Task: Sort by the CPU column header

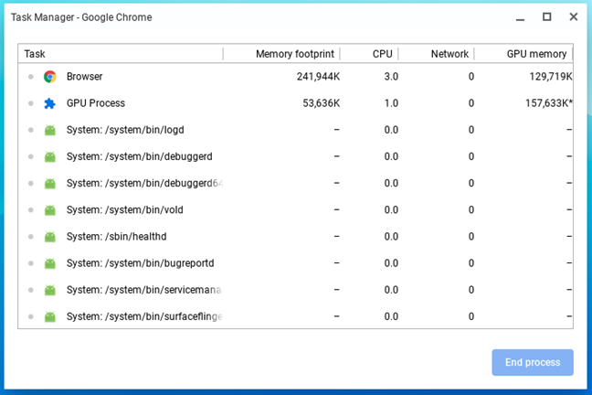Action: point(369,54)
